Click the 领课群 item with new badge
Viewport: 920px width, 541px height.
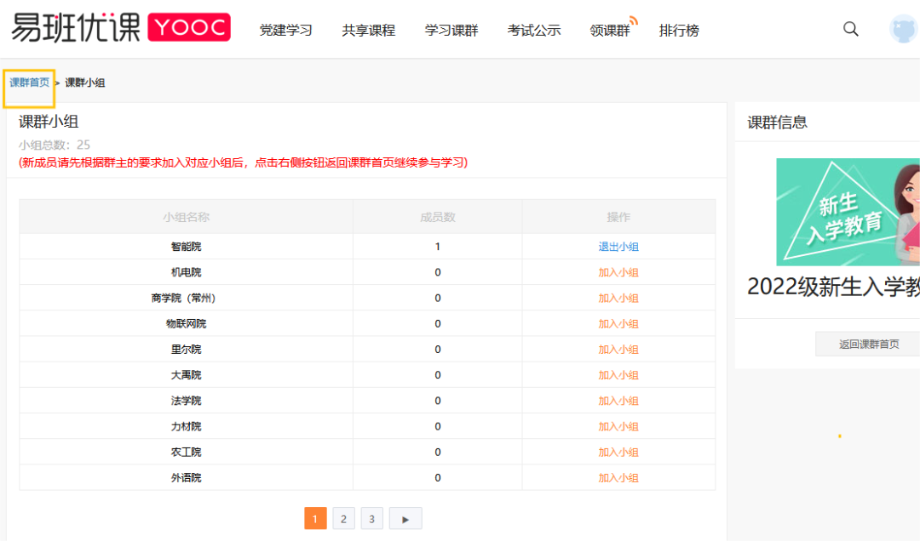(609, 30)
